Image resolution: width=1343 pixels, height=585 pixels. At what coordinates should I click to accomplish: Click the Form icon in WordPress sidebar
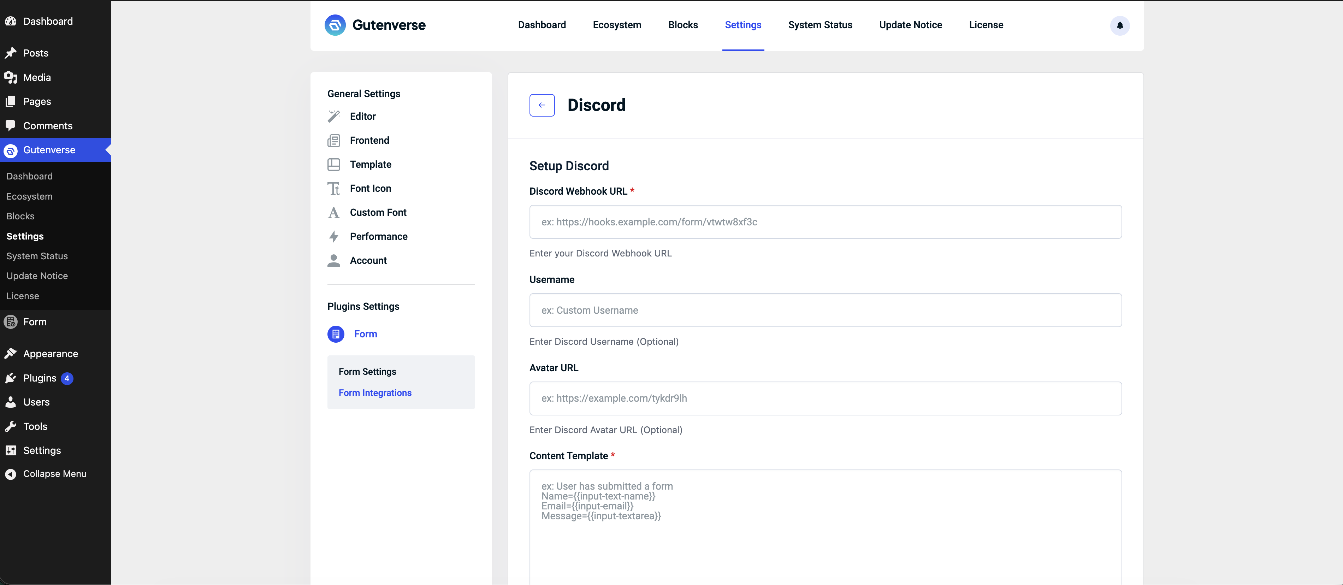point(11,322)
